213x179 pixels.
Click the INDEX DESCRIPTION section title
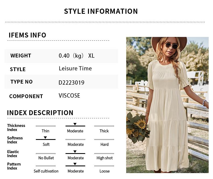click(40, 113)
